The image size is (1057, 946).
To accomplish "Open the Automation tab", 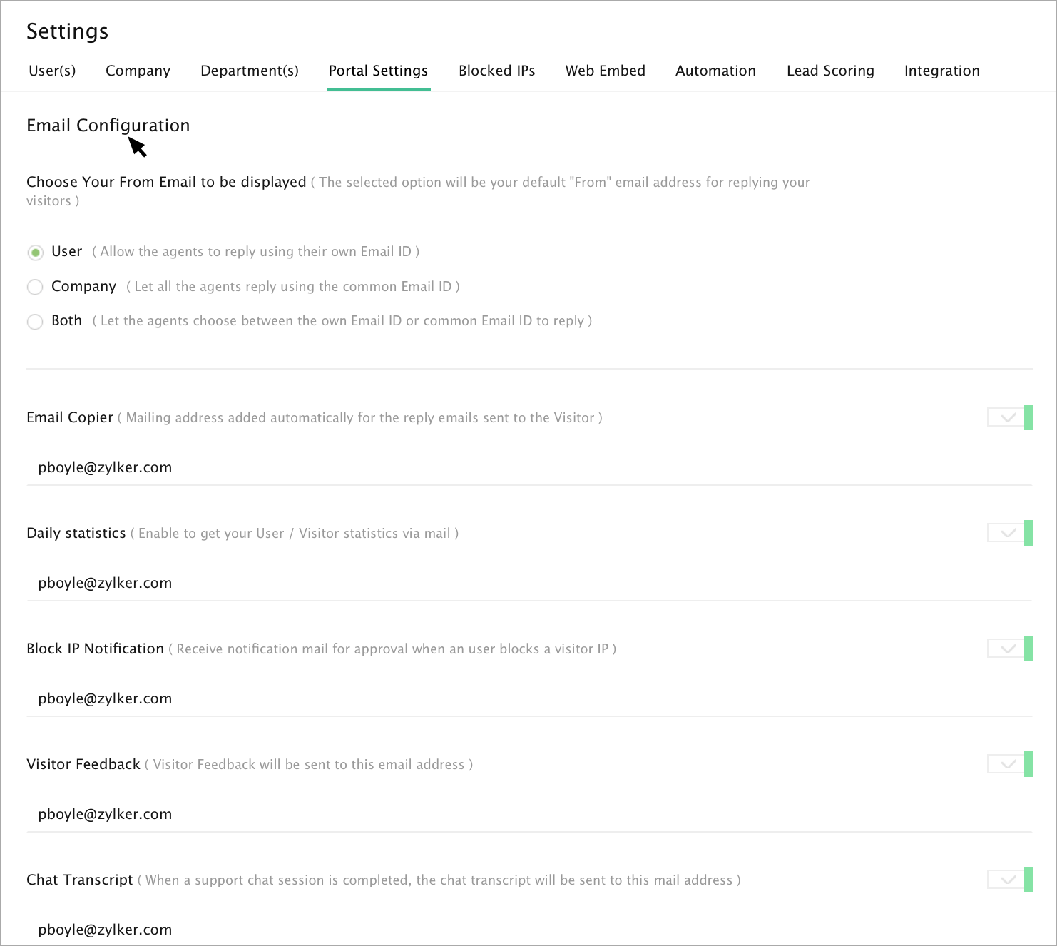I will click(x=715, y=71).
